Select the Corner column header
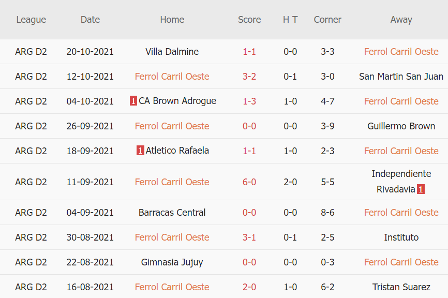This screenshot has height=298, width=448. click(327, 20)
